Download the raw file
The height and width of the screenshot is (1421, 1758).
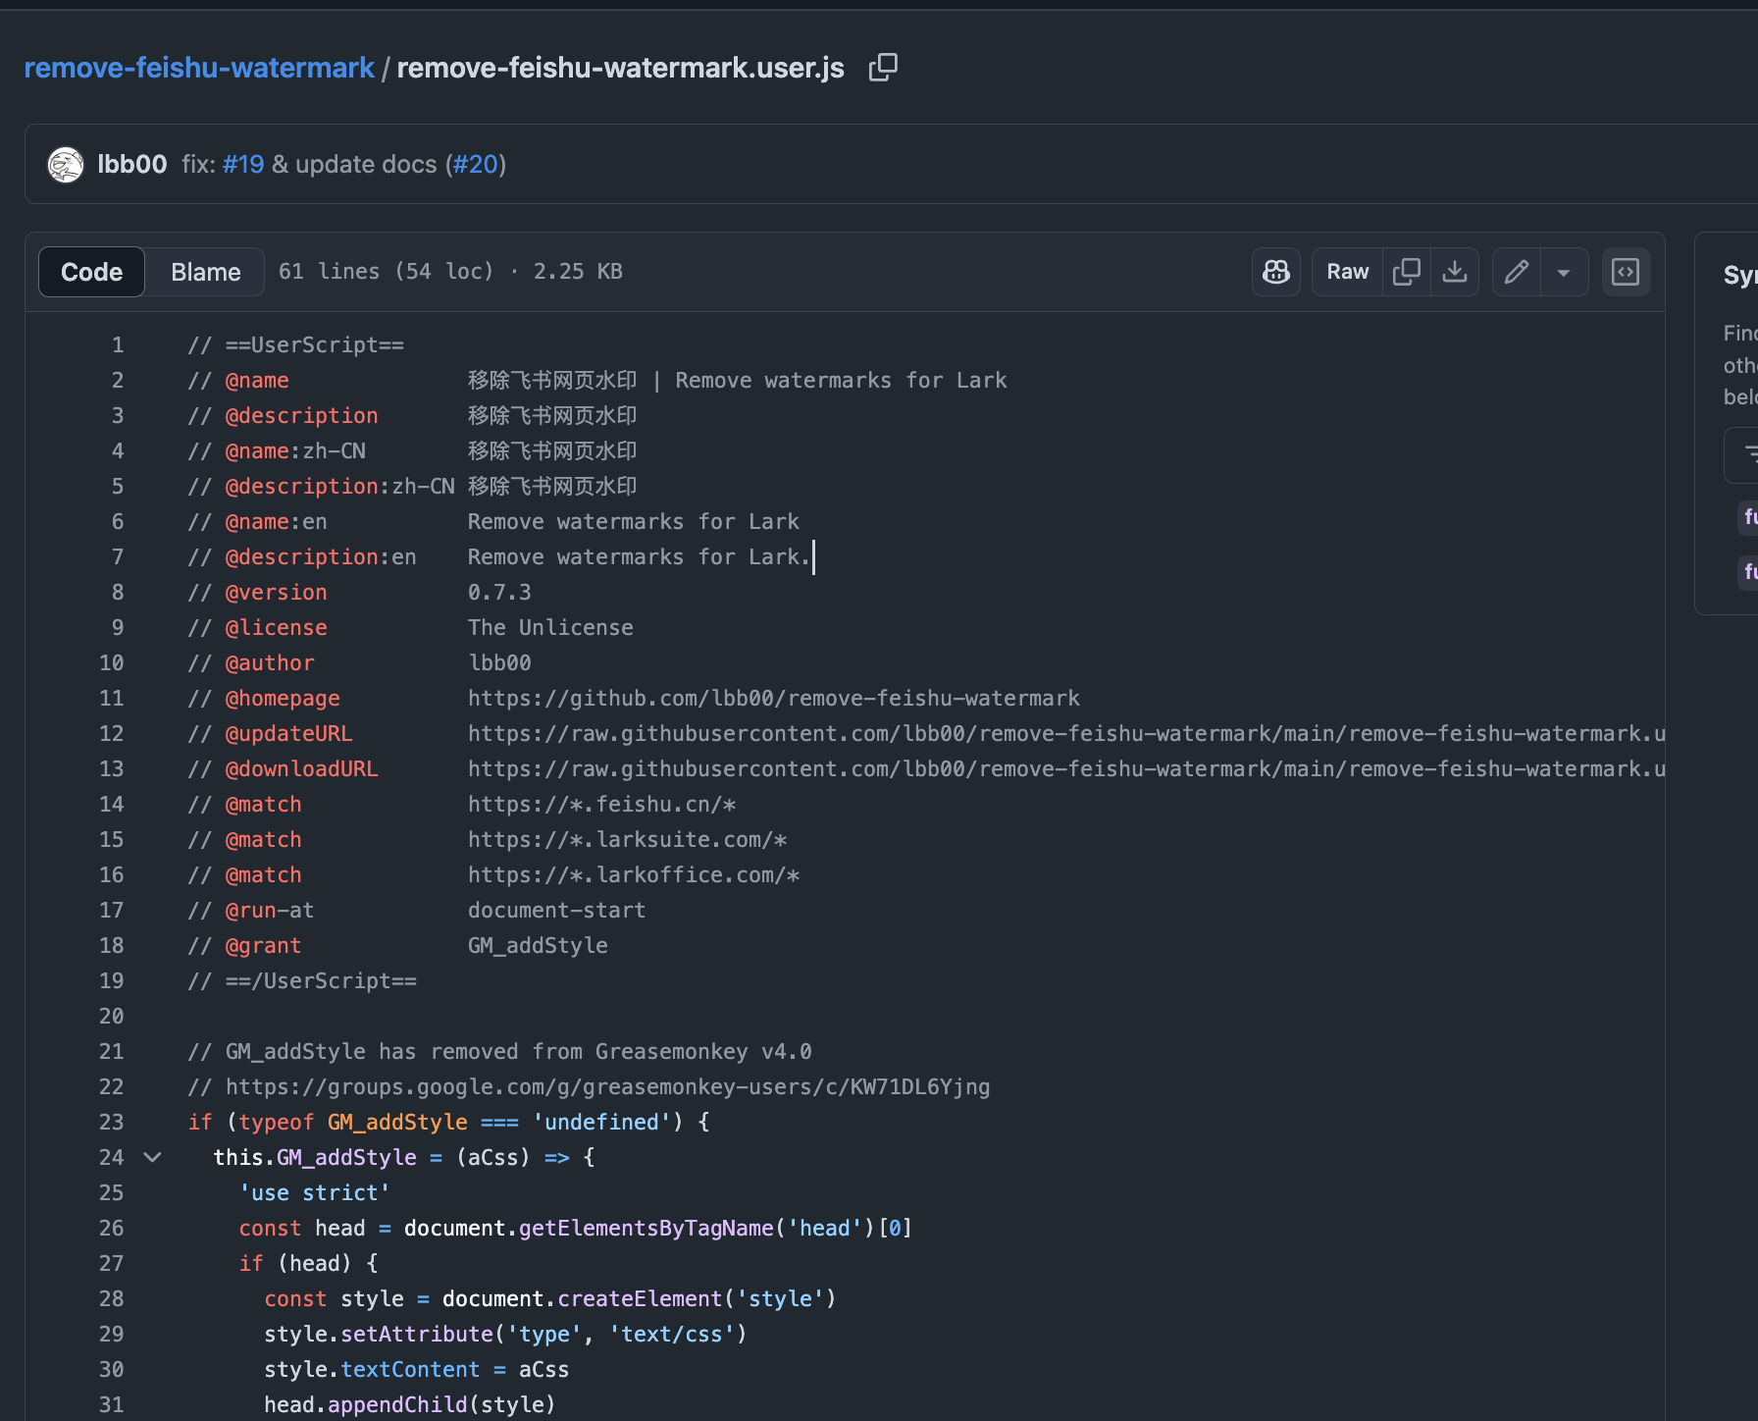(1455, 272)
